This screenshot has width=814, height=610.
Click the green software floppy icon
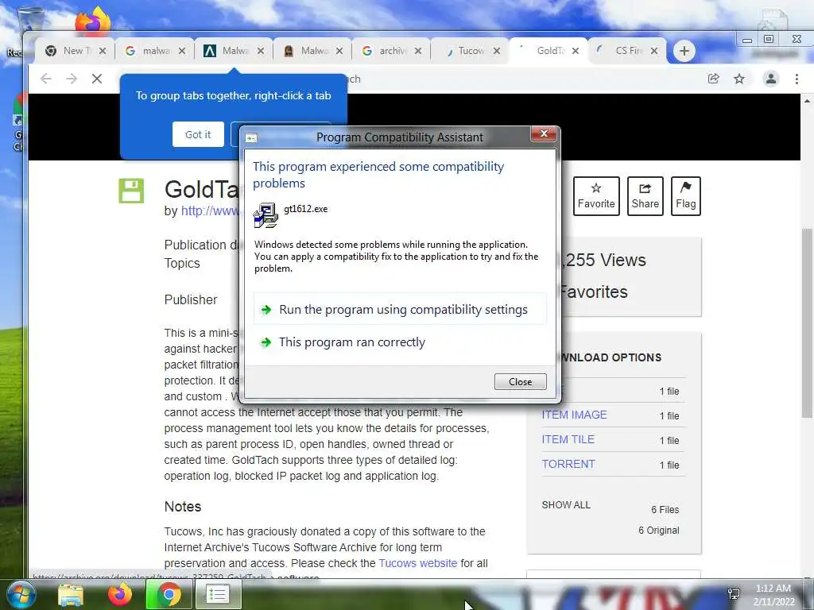pos(131,191)
